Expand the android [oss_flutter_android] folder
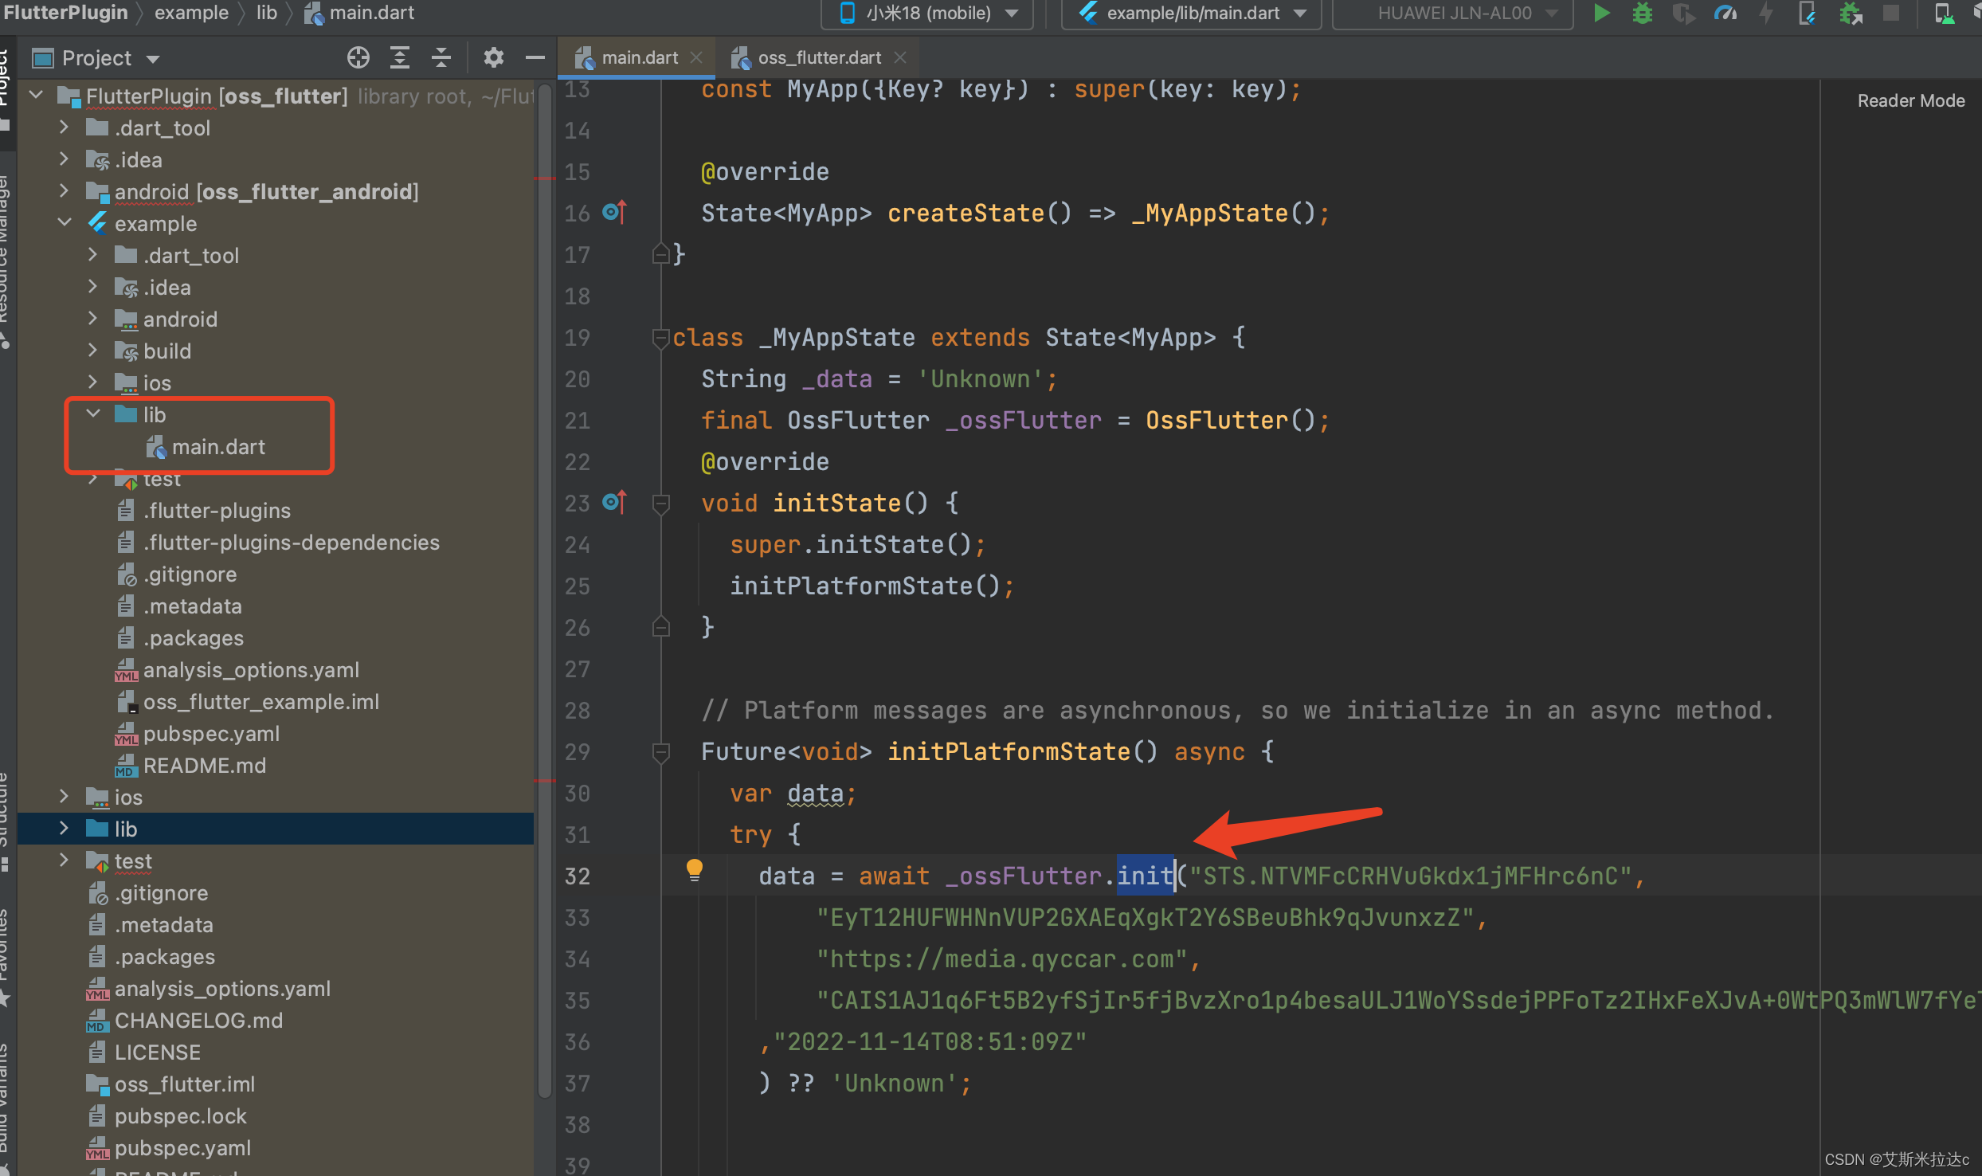Screen dimensions: 1982x1176 (x=65, y=191)
